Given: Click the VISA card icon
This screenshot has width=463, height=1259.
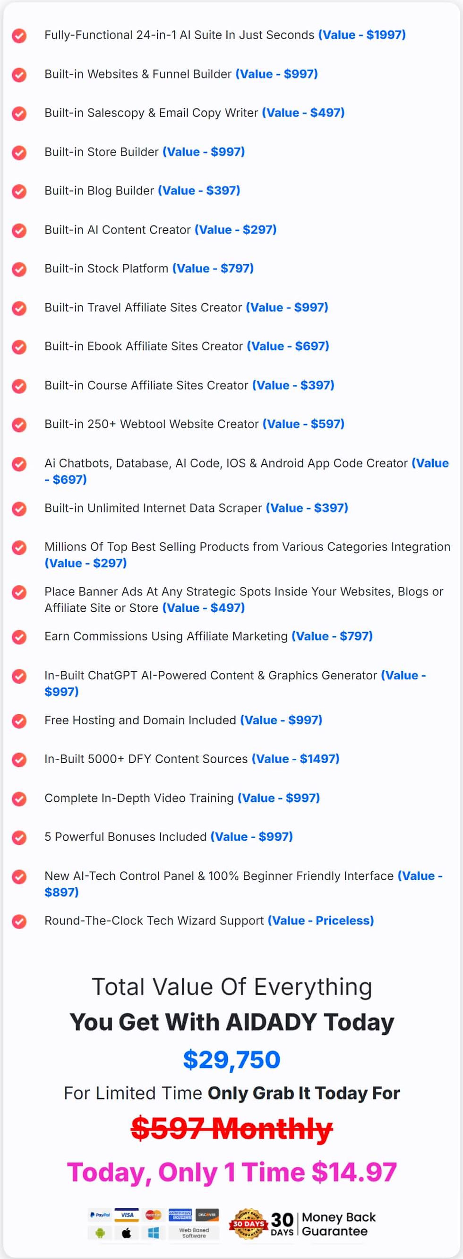Looking at the screenshot, I should tap(127, 1215).
